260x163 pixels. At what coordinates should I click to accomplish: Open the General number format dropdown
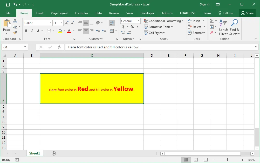pyautogui.click(x=139, y=21)
